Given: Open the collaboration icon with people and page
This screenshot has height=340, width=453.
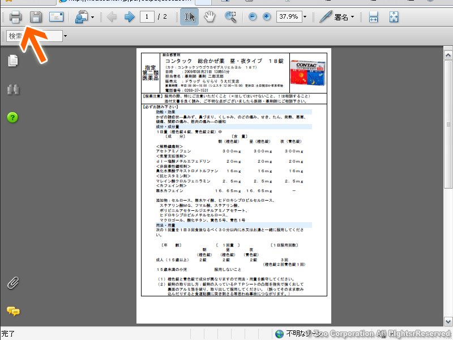Looking at the screenshot, I should click(82, 17).
